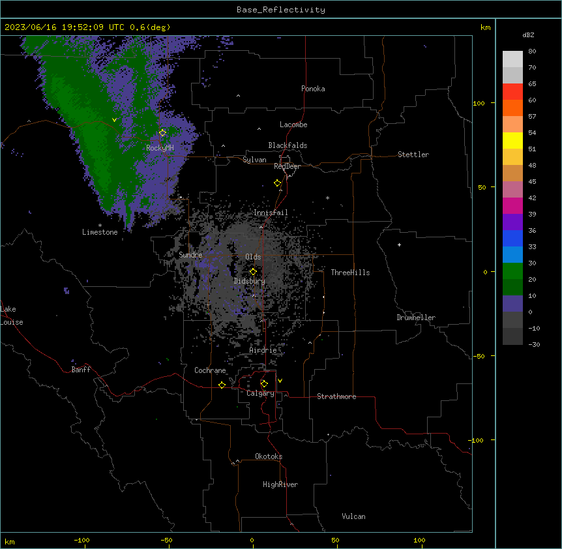This screenshot has width=562, height=549.
Task: Click the Ponoka city label
Action: click(x=313, y=89)
